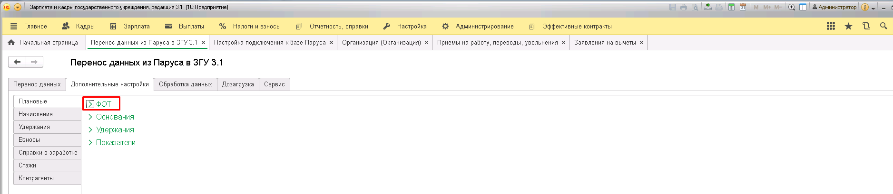Select the Начисления side tab

coord(36,114)
